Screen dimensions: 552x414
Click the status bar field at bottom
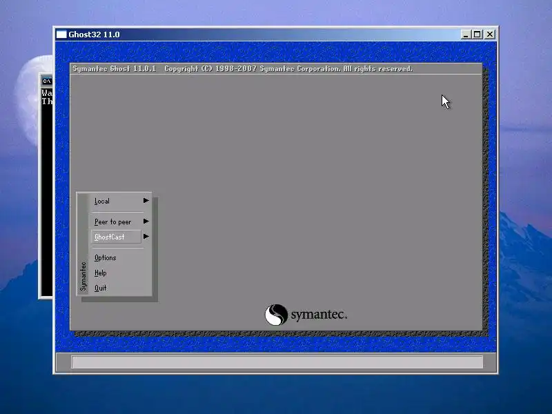coord(277,362)
